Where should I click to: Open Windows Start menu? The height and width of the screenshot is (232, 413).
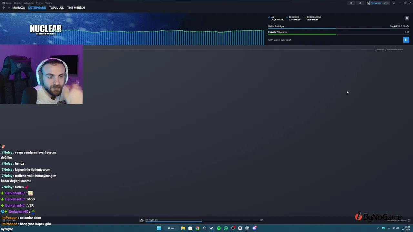tap(159, 228)
